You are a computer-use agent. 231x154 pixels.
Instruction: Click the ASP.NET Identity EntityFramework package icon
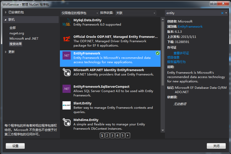click(66, 72)
